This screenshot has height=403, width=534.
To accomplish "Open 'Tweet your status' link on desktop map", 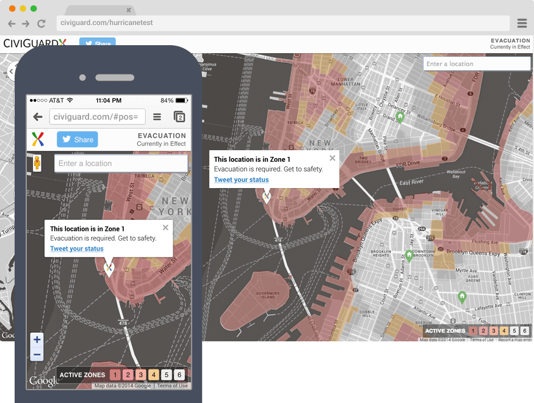I will click(241, 180).
